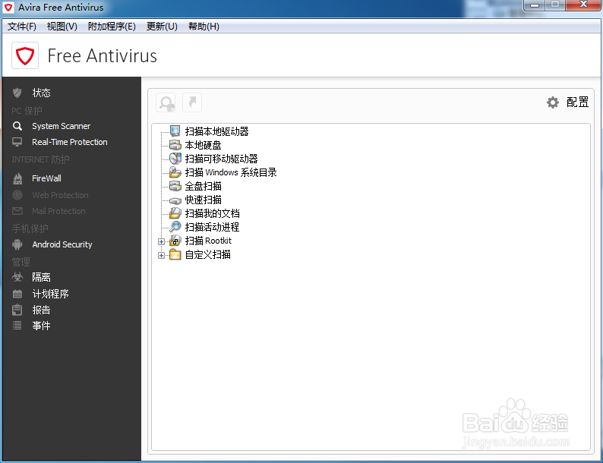This screenshot has width=603, height=463.
Task: Open the 报告 reports section
Action: 41,310
